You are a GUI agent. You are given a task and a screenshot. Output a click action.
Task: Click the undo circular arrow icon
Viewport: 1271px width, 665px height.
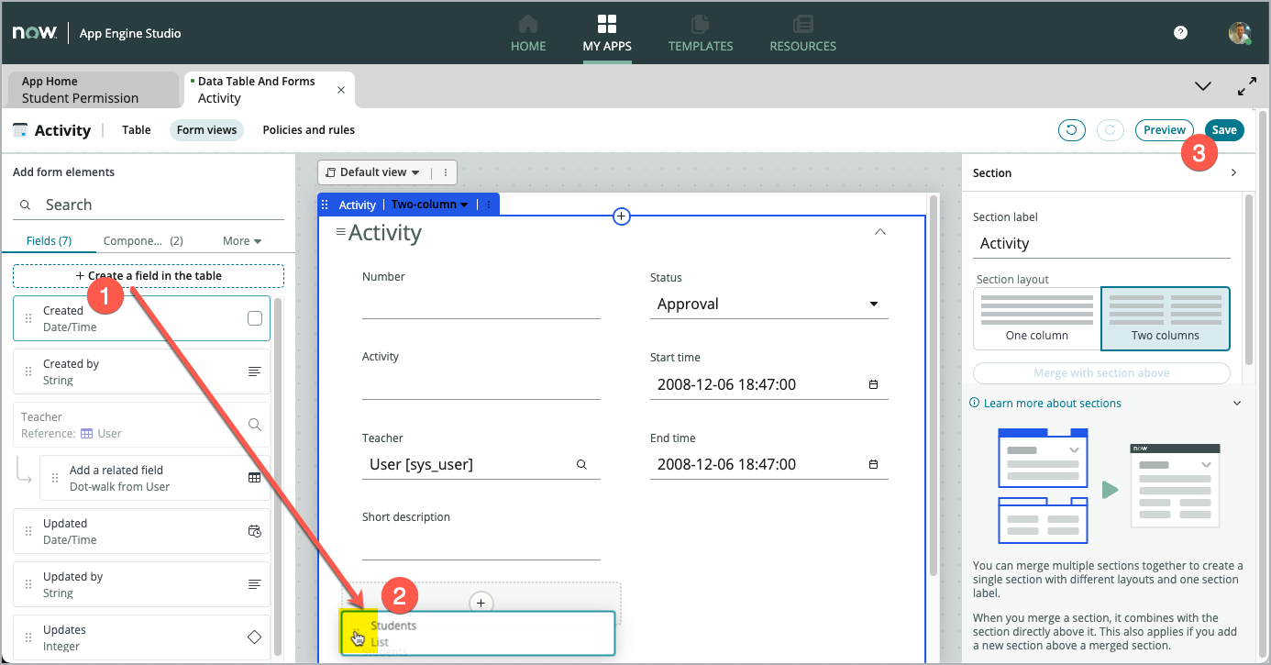tap(1071, 130)
